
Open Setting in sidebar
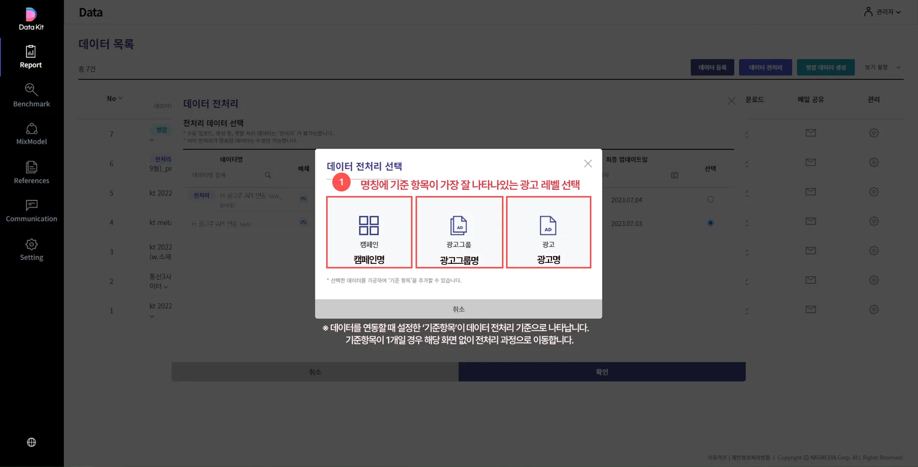tap(31, 250)
